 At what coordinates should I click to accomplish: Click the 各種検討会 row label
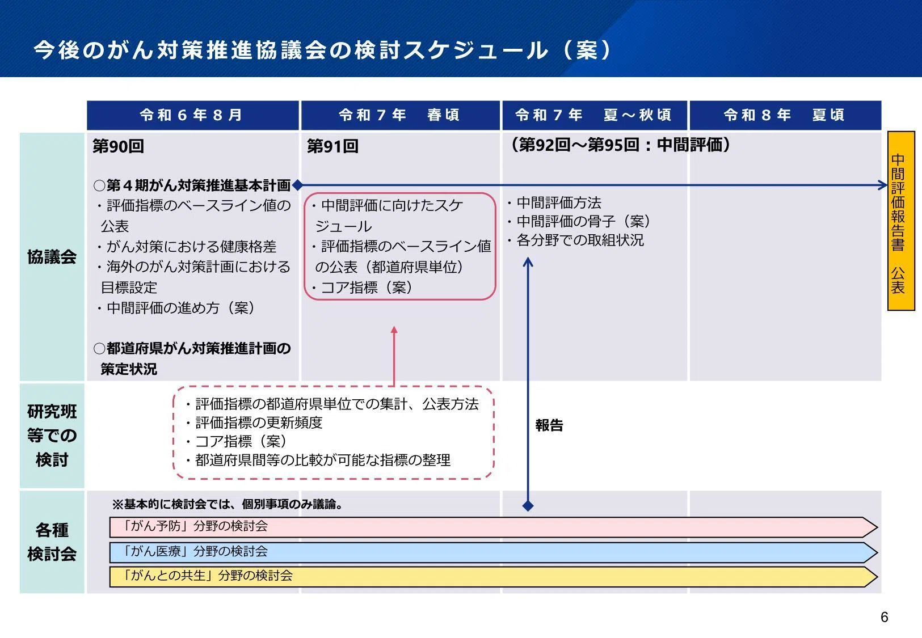tap(52, 542)
